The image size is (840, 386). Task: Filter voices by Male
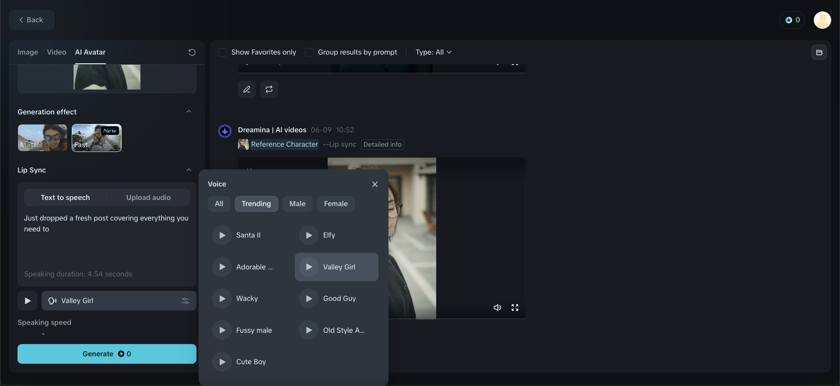click(297, 204)
